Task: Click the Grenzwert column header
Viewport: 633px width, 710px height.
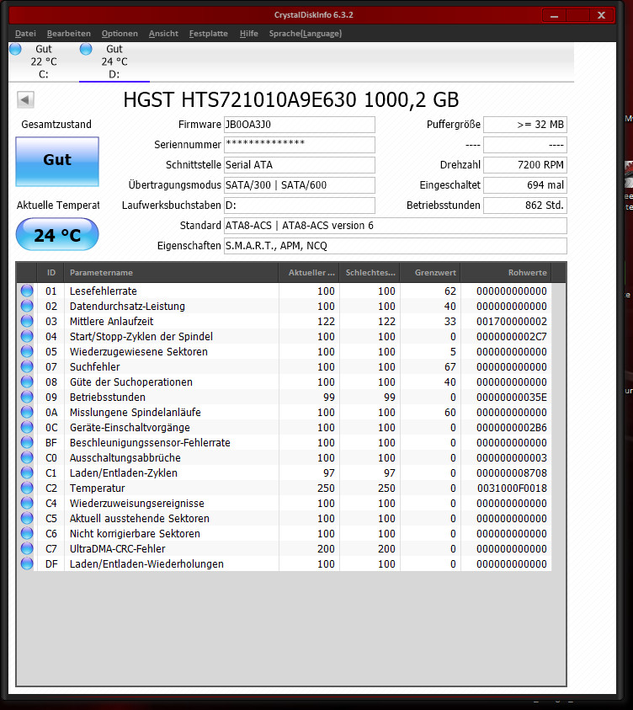Action: [430, 273]
